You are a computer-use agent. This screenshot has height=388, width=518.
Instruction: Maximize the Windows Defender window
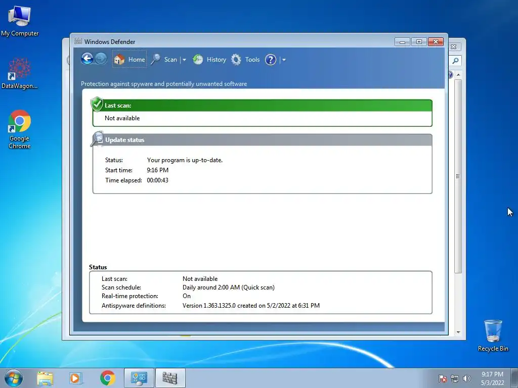point(419,42)
